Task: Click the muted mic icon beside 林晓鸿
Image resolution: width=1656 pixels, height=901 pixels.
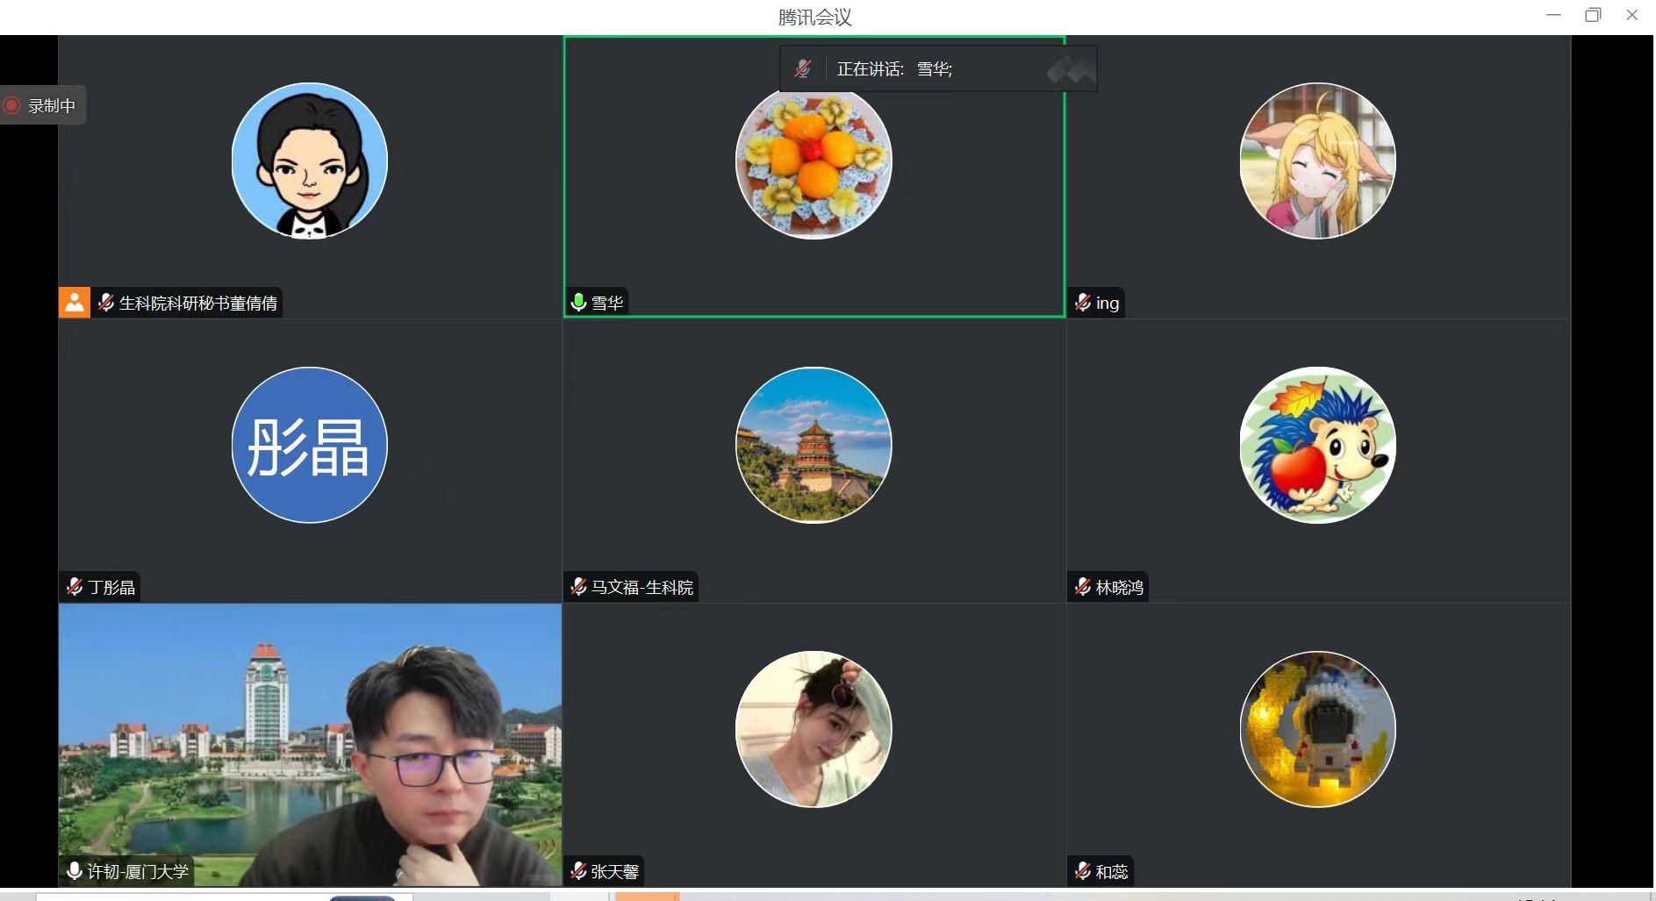Action: [x=1083, y=587]
